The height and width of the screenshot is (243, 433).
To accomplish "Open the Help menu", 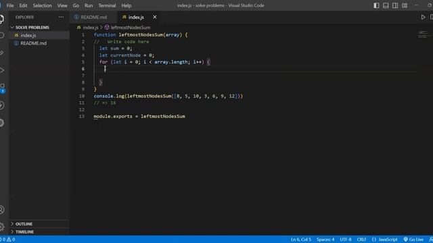I will [127, 5].
